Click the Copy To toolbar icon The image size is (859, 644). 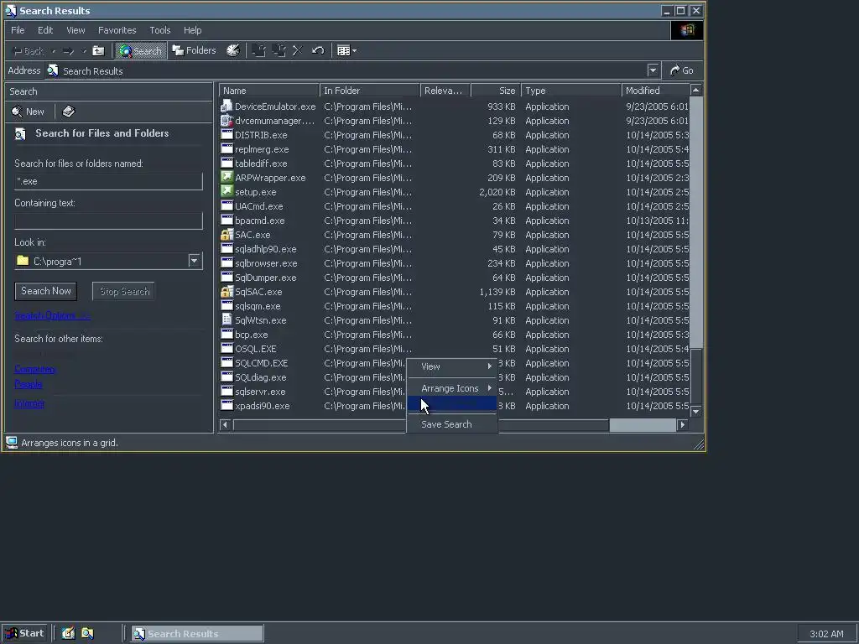(279, 51)
